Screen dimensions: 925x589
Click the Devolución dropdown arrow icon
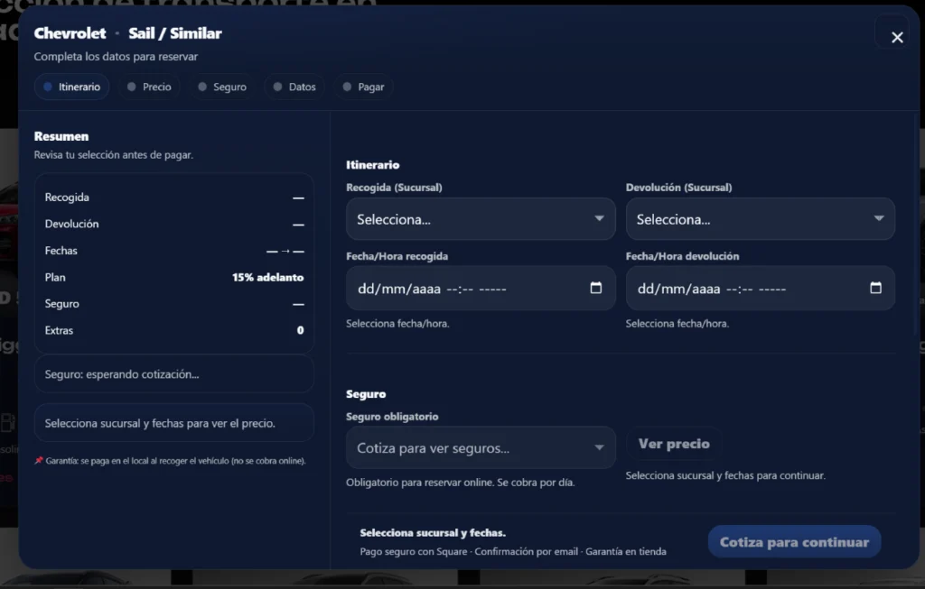[878, 219]
